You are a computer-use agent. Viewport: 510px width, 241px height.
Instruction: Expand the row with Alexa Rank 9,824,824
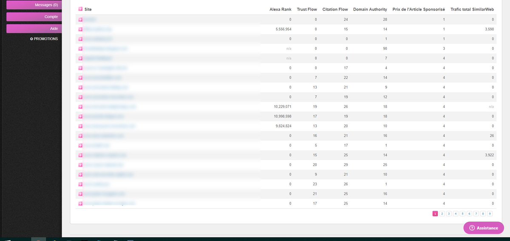tap(80, 126)
